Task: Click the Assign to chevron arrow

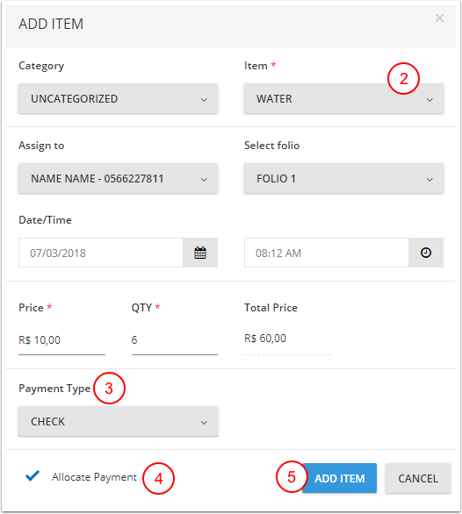Action: pyautogui.click(x=204, y=180)
